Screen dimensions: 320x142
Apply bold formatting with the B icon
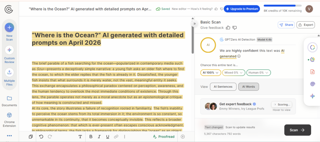click(91, 136)
